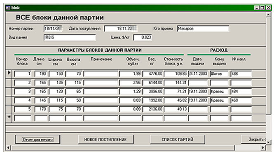Click the Цена field with 0.023
The image size is (274, 154).
143,37
